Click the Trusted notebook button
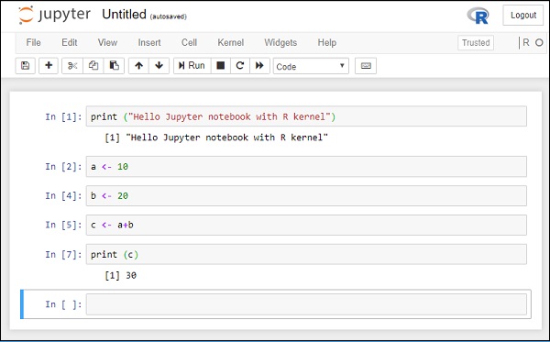The height and width of the screenshot is (342, 550). click(476, 43)
